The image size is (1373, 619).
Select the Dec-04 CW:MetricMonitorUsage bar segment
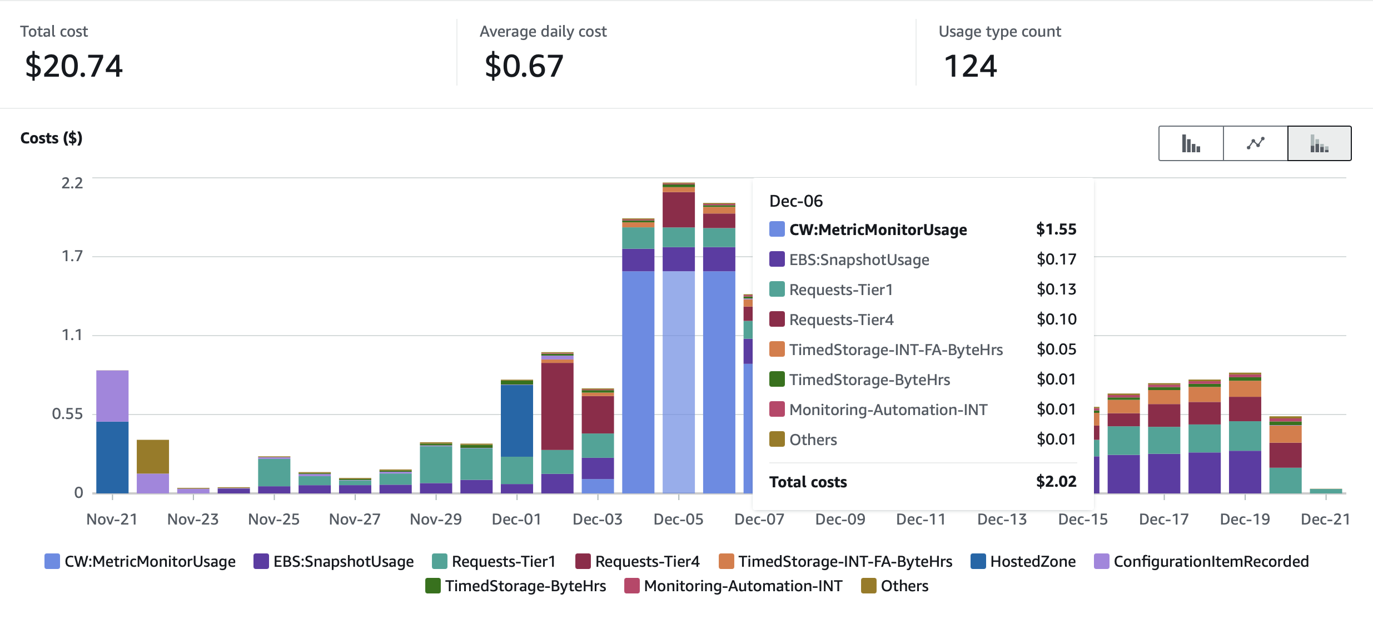tap(638, 382)
